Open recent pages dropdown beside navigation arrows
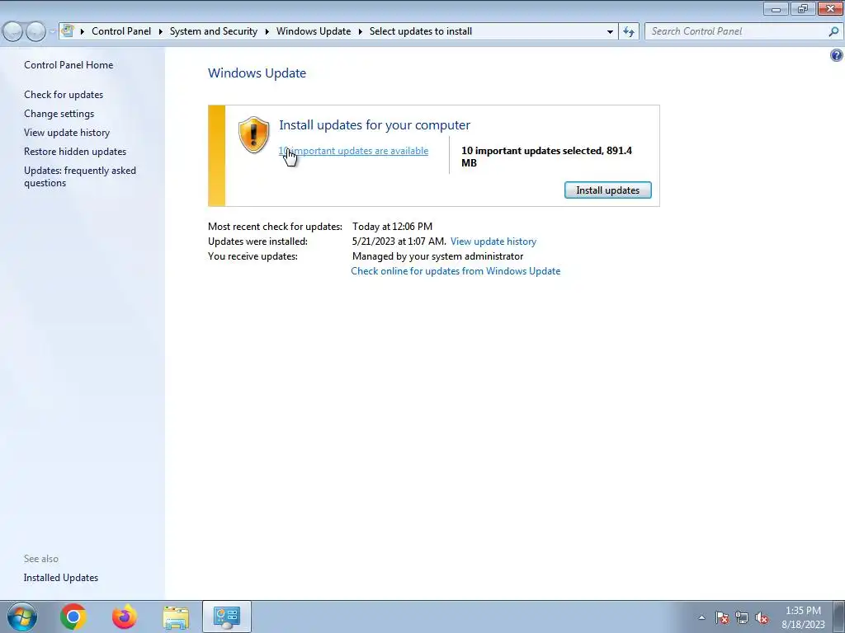845x633 pixels. (52, 32)
